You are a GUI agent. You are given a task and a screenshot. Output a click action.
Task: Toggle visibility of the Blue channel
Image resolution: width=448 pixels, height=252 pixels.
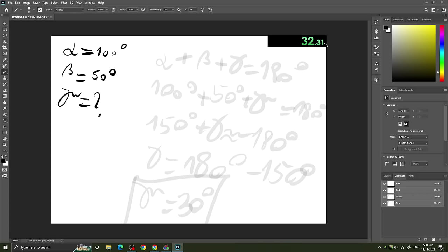385,203
